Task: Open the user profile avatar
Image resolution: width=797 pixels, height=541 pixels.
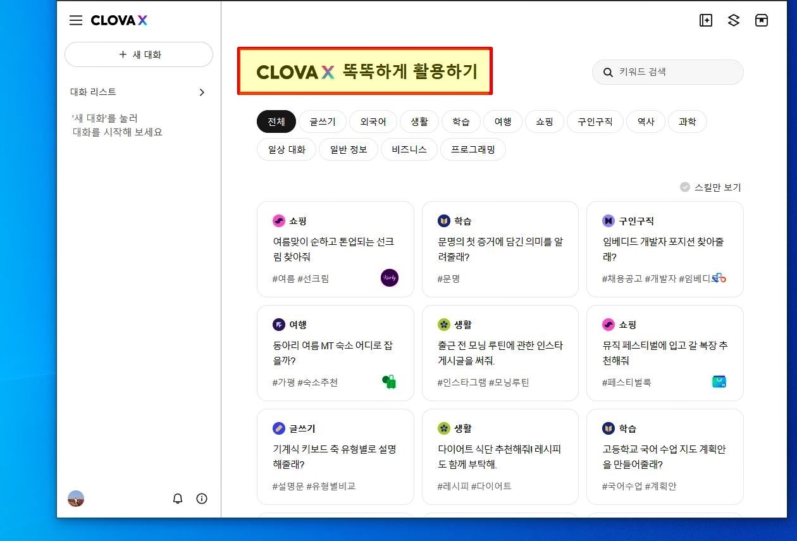Action: pos(76,499)
